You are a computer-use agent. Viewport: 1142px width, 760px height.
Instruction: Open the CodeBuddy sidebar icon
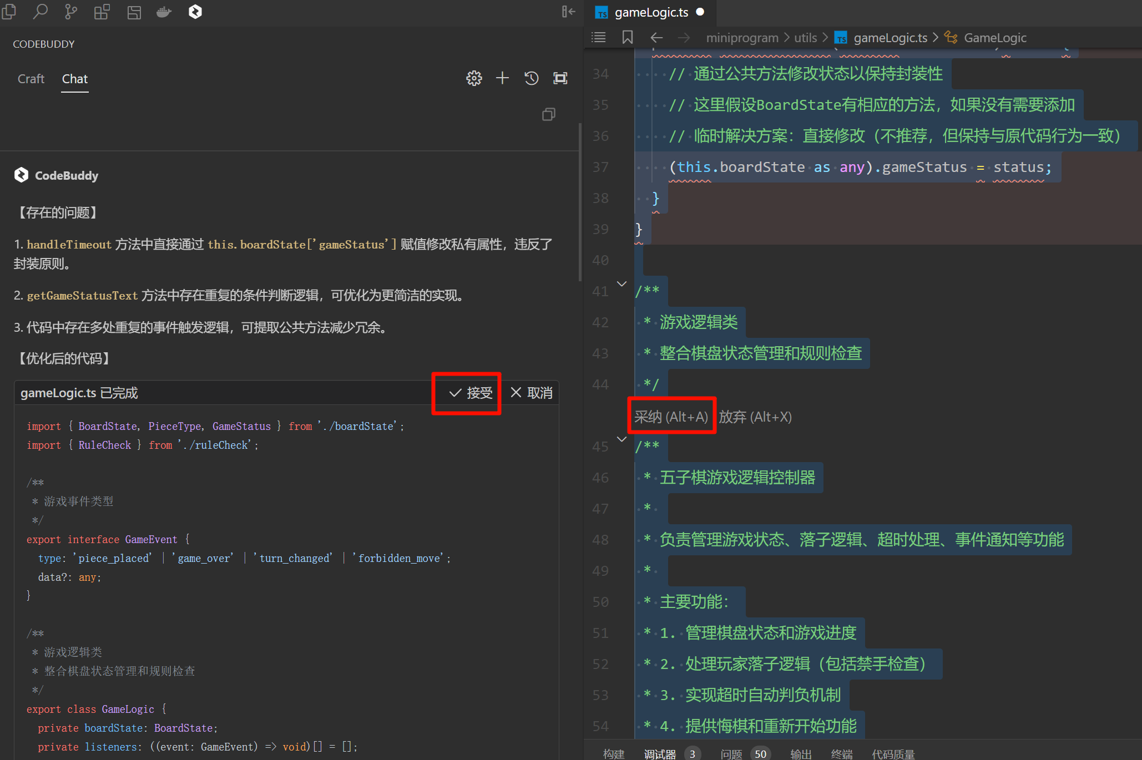(x=195, y=11)
